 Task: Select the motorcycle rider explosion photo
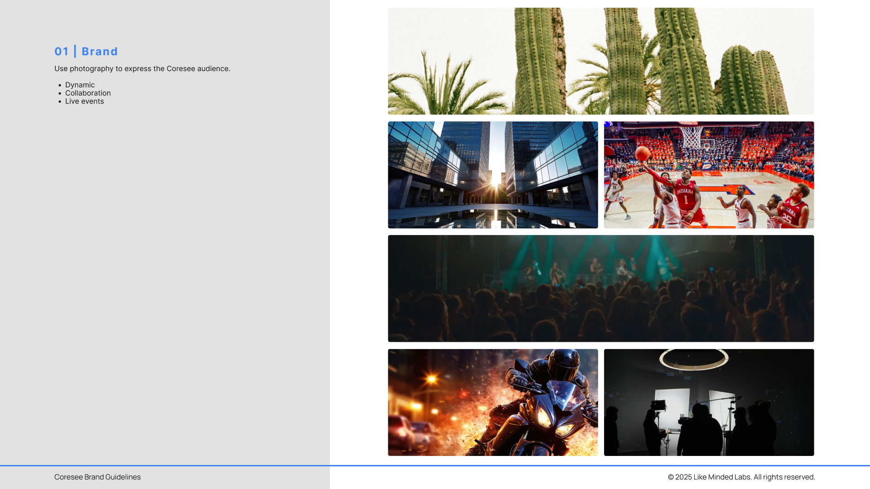click(493, 402)
